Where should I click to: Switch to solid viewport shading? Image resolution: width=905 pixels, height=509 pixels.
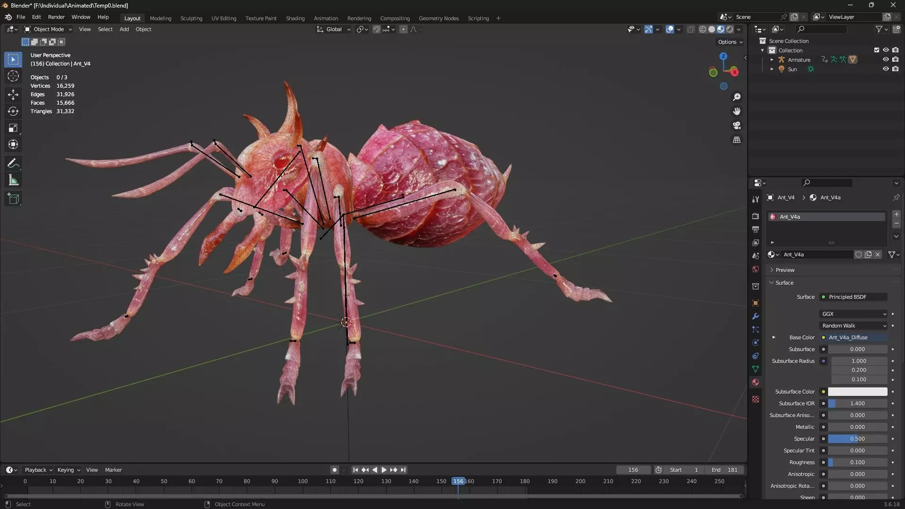(x=712, y=29)
